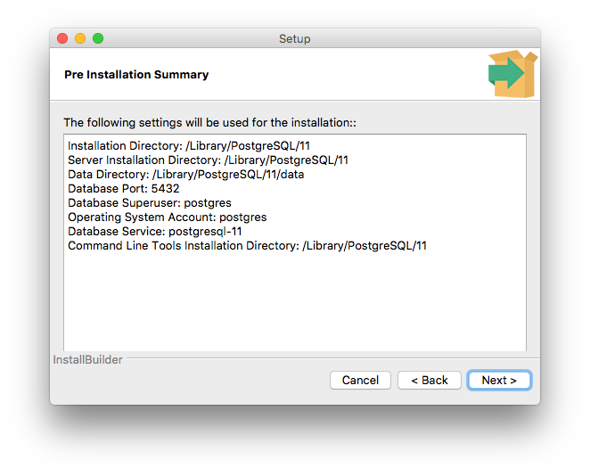Click the Command Line Tools Installation Directory line
The width and height of the screenshot is (590, 476).
click(247, 246)
